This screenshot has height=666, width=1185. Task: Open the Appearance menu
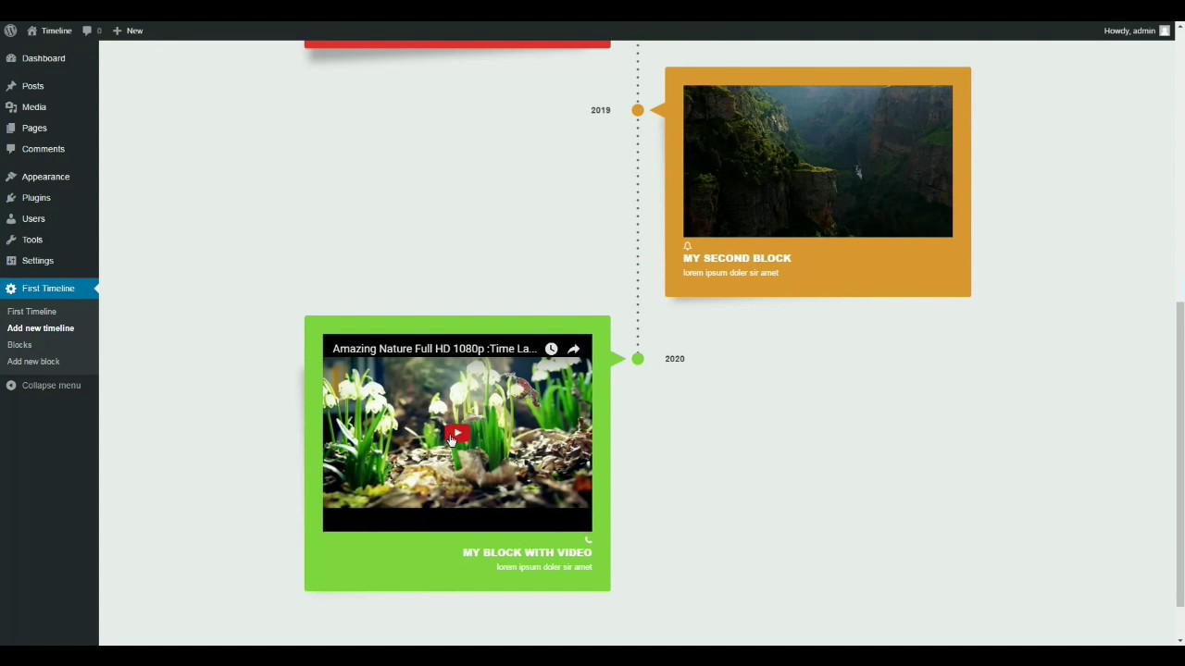pyautogui.click(x=45, y=177)
